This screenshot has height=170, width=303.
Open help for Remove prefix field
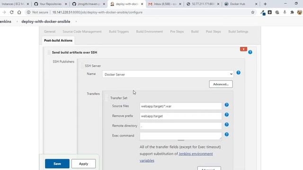click(226, 115)
